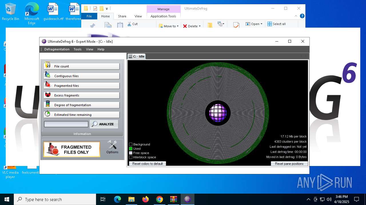The image size is (366, 205).
Task: Click the Degree of fragmentation icon
Action: [48, 104]
